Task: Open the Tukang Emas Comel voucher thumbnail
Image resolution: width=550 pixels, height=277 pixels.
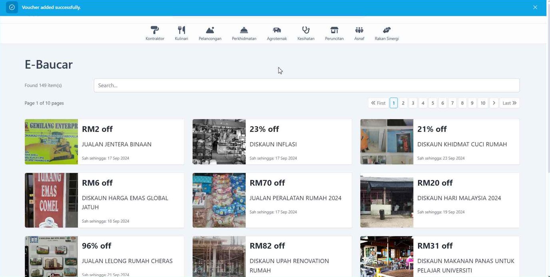Action: tap(51, 200)
